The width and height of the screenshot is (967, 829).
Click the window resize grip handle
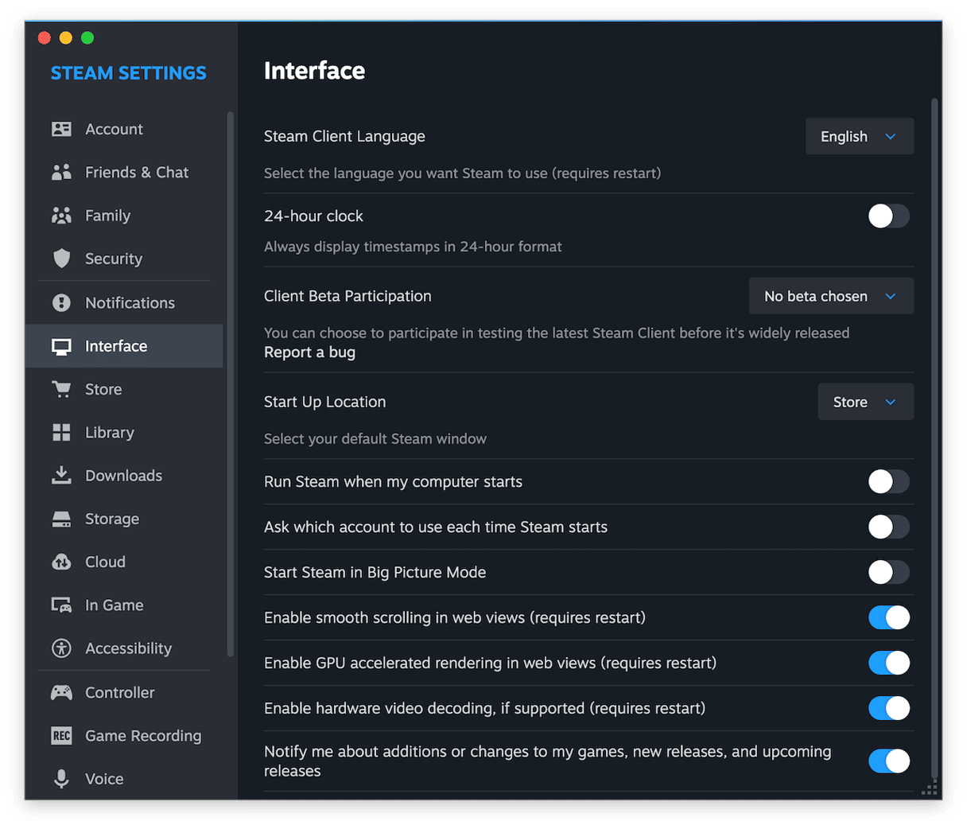point(928,789)
